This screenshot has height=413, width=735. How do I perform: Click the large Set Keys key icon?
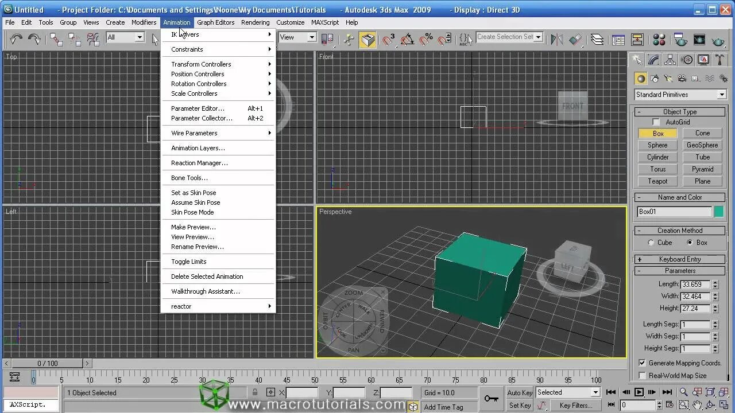coord(491,398)
